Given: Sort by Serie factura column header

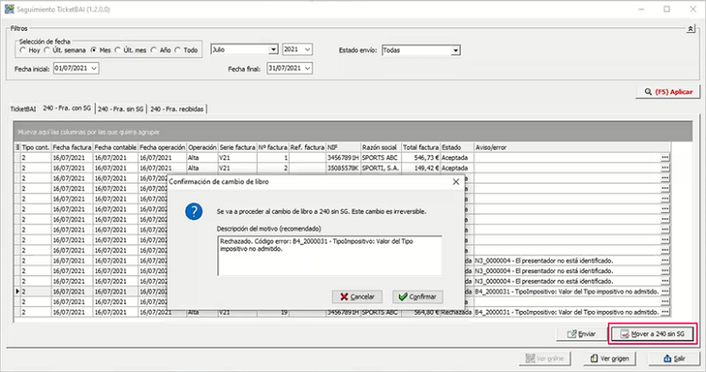Looking at the screenshot, I should coord(237,147).
